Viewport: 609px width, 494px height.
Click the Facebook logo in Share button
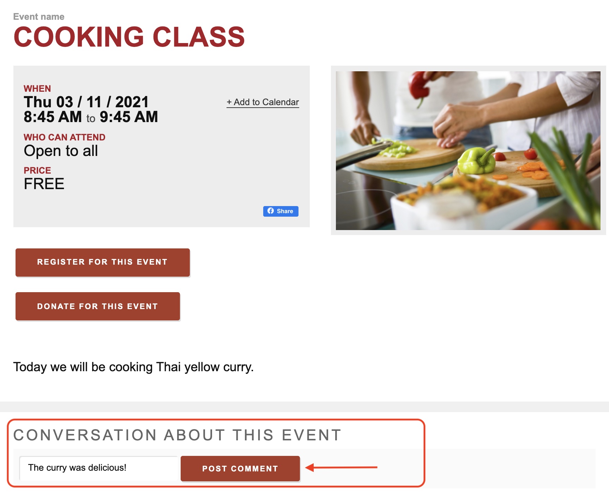point(271,211)
